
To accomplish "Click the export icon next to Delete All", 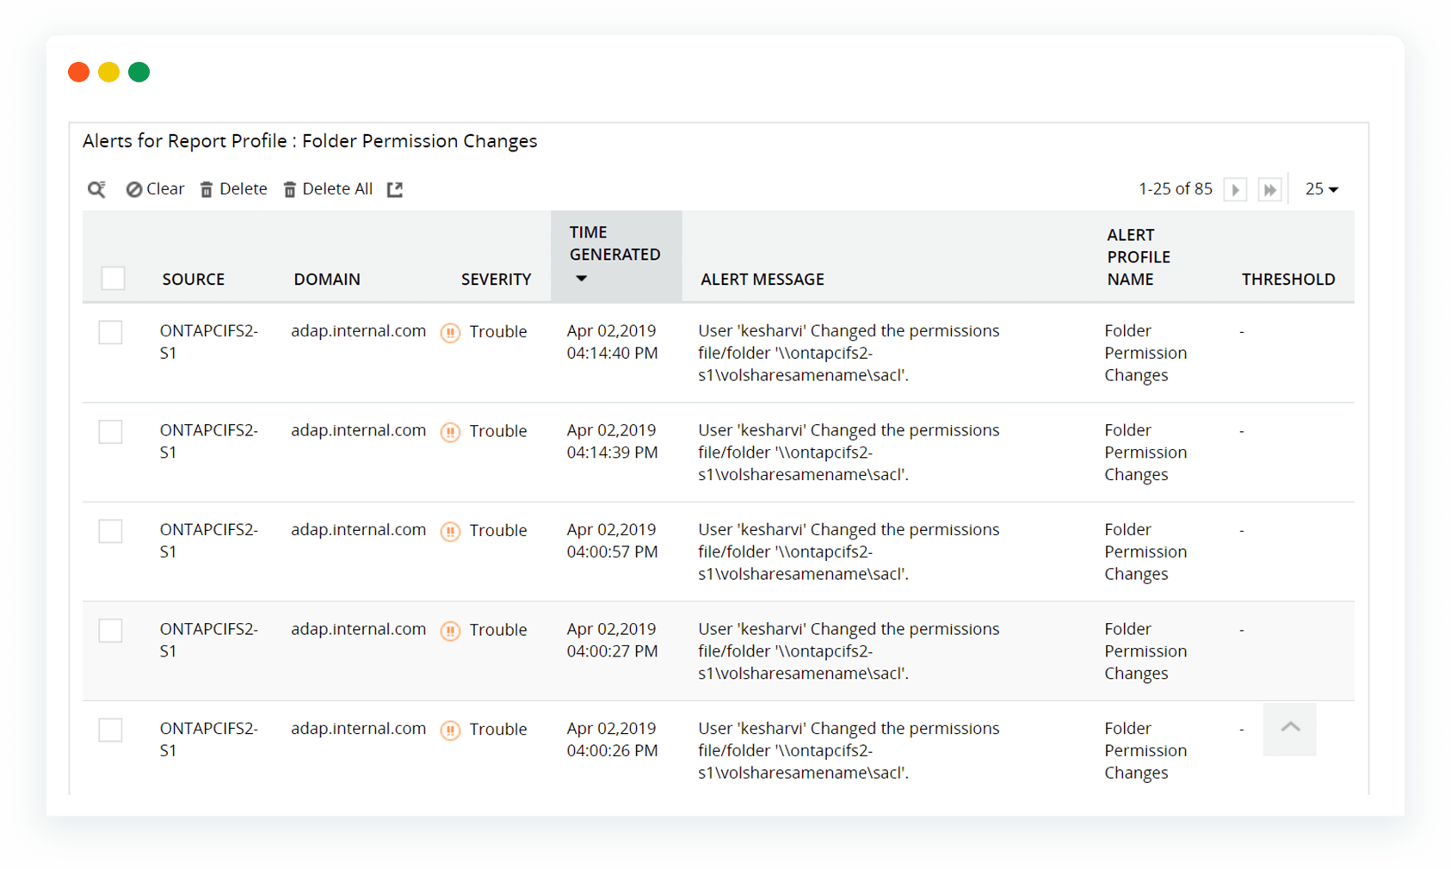I will click(395, 189).
